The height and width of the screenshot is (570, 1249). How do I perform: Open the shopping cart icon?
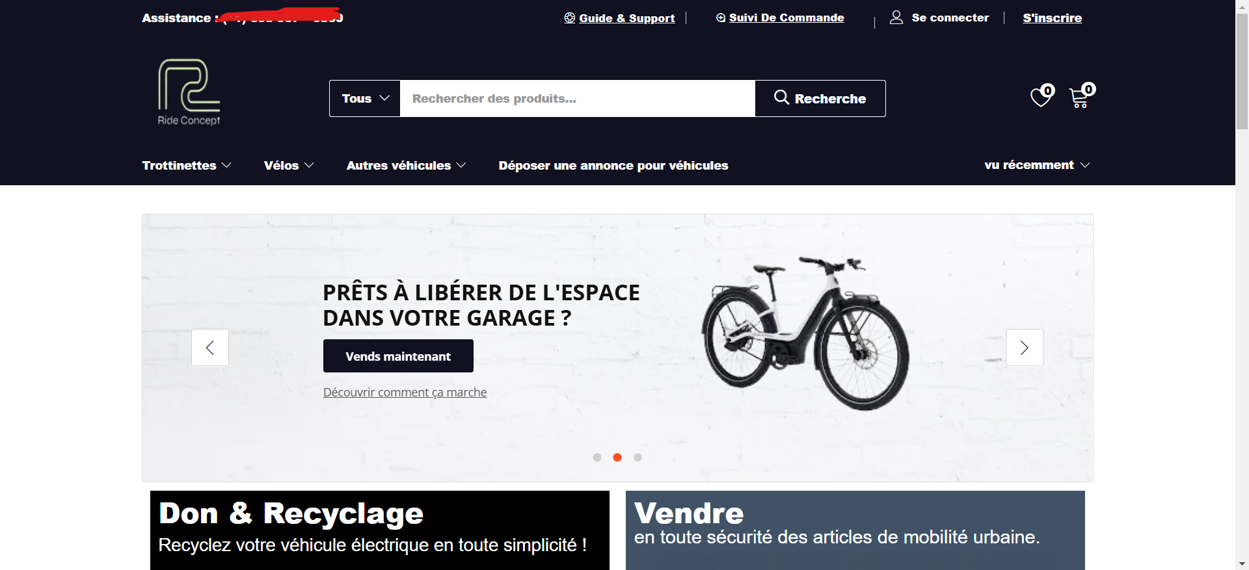tap(1080, 97)
